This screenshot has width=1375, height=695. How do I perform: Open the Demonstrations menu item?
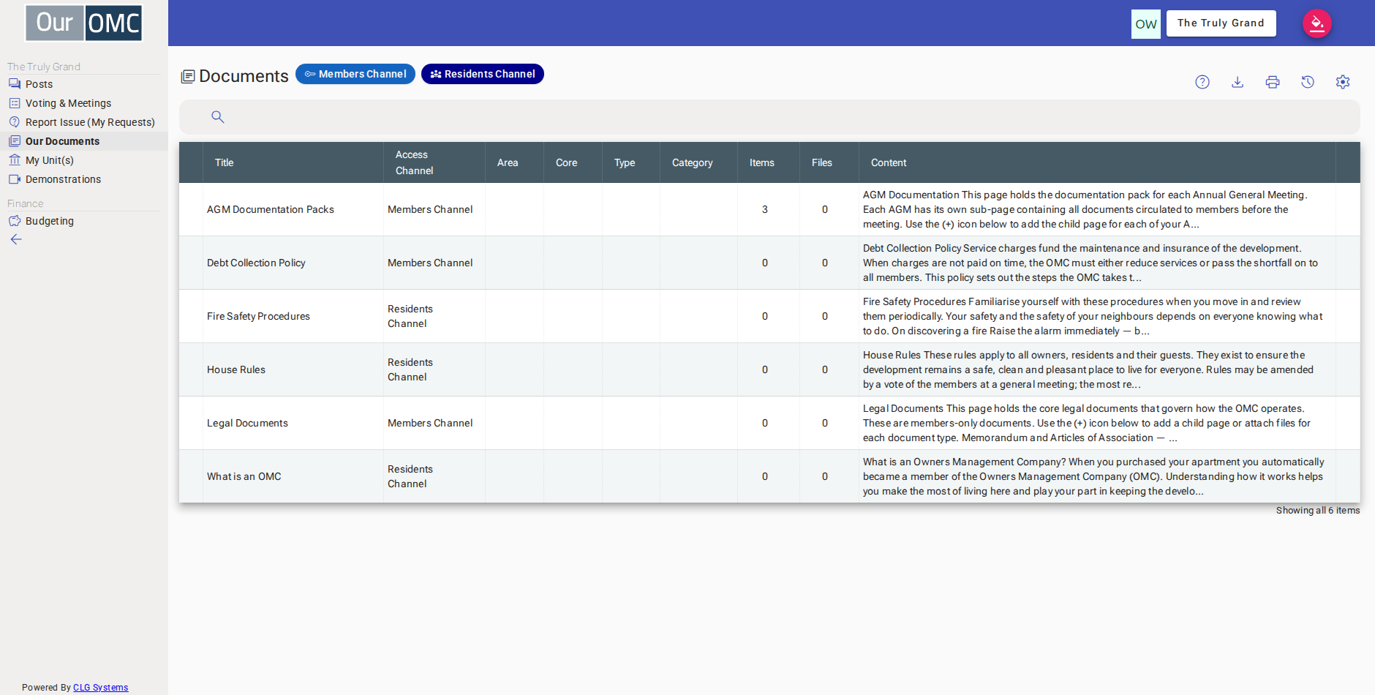(x=84, y=179)
